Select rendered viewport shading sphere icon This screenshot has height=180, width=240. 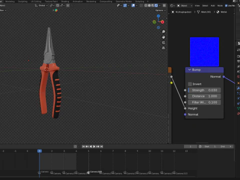point(156,5)
